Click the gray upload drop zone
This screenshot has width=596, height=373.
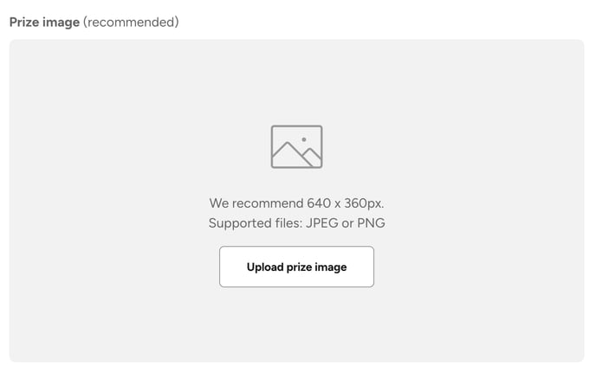296,201
